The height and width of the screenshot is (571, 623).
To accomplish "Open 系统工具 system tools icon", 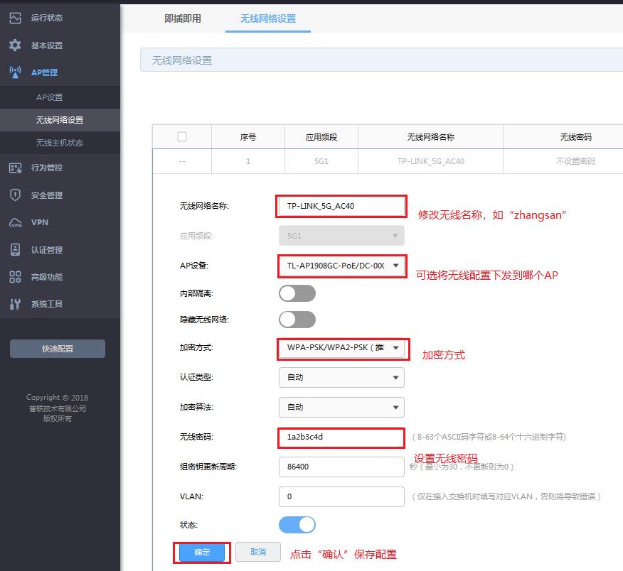I will [16, 304].
